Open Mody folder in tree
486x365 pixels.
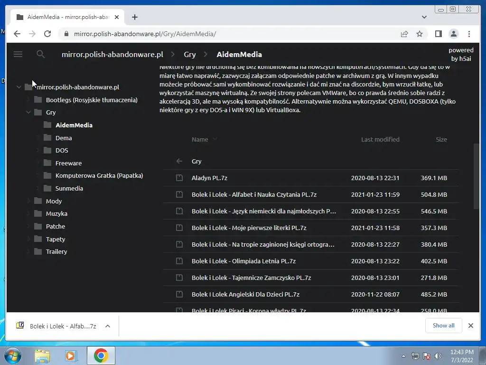(54, 201)
